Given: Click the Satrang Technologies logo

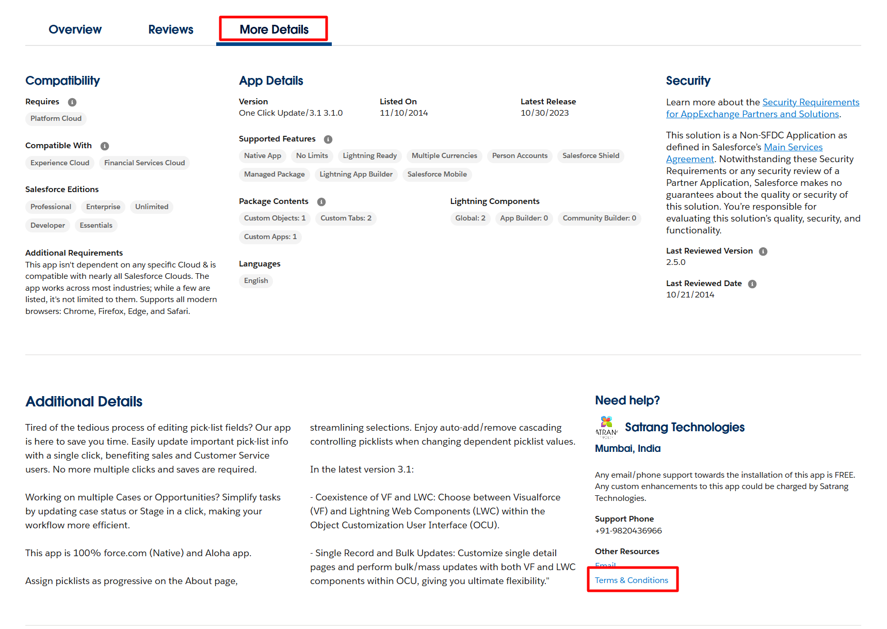Looking at the screenshot, I should click(x=606, y=427).
